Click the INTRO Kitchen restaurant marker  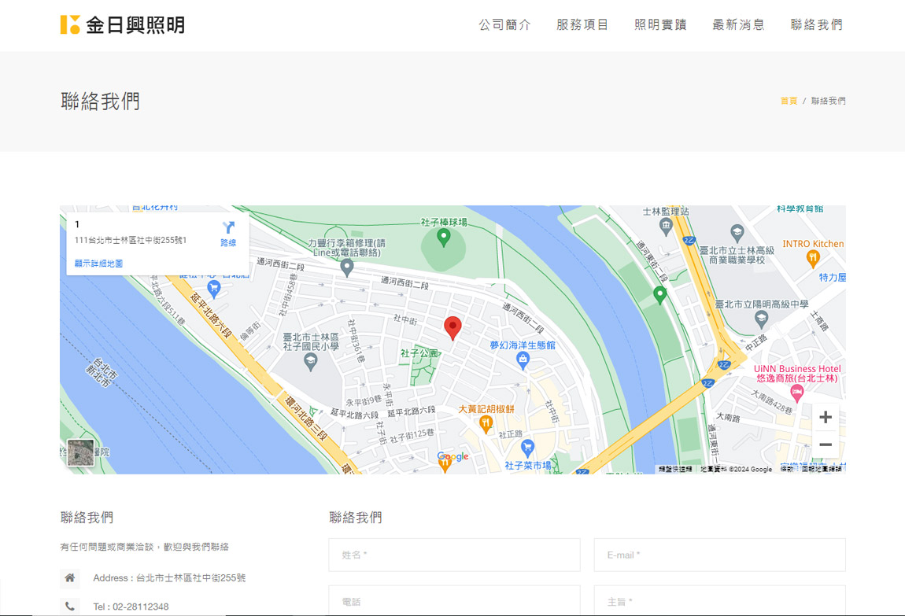click(813, 258)
